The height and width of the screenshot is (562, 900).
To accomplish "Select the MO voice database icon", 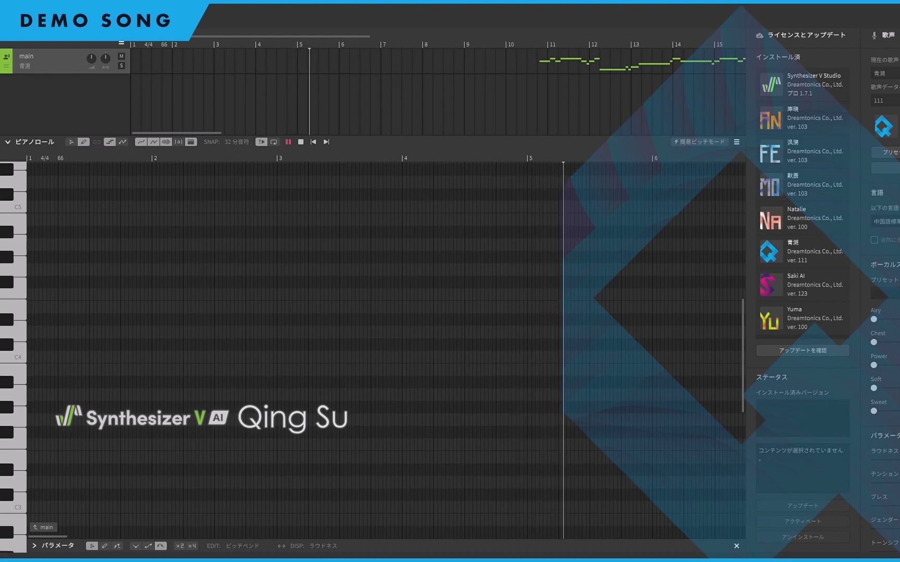I will click(x=770, y=185).
